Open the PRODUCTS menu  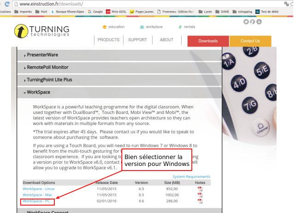pyautogui.click(x=108, y=40)
